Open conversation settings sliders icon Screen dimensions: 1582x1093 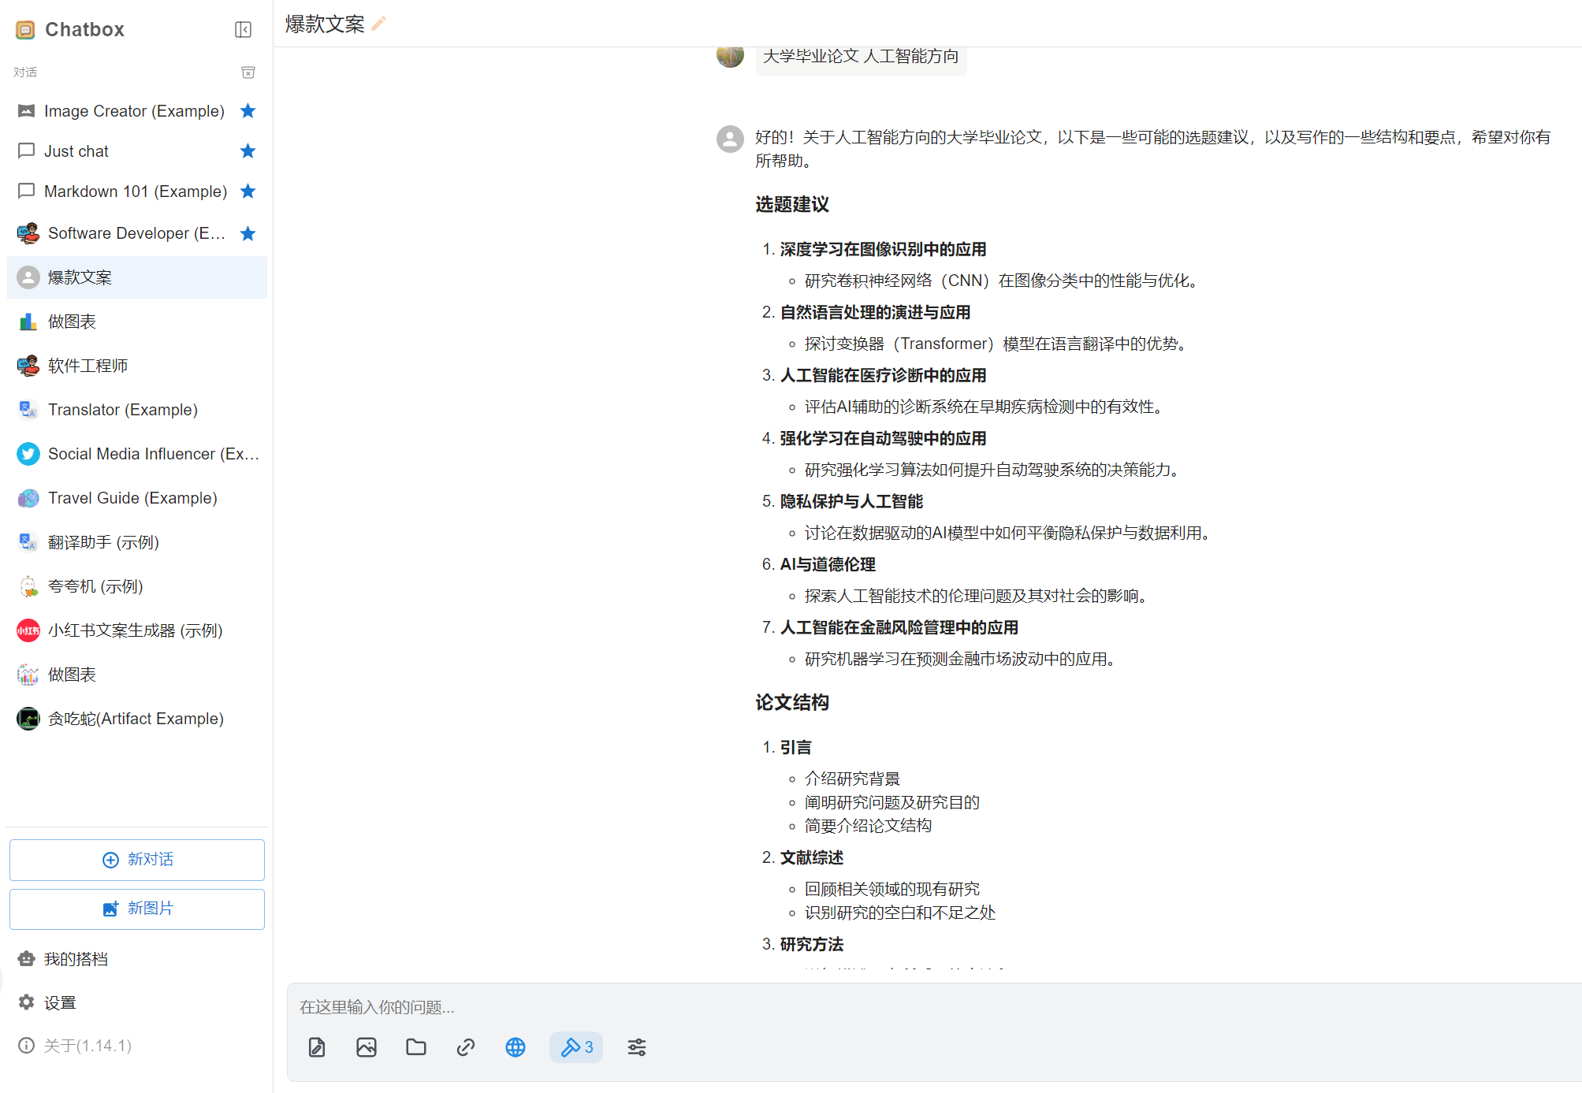click(637, 1047)
